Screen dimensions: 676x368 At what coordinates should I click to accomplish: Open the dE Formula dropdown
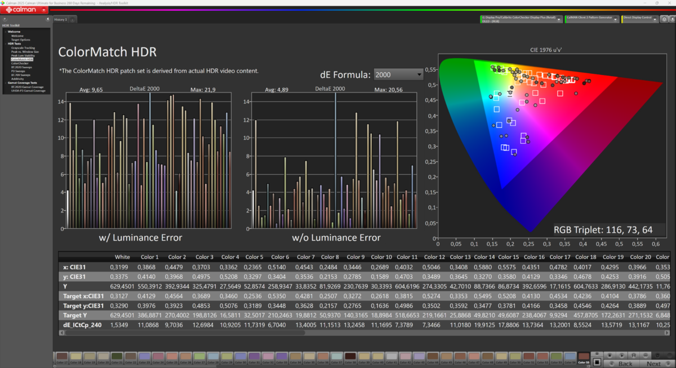398,74
